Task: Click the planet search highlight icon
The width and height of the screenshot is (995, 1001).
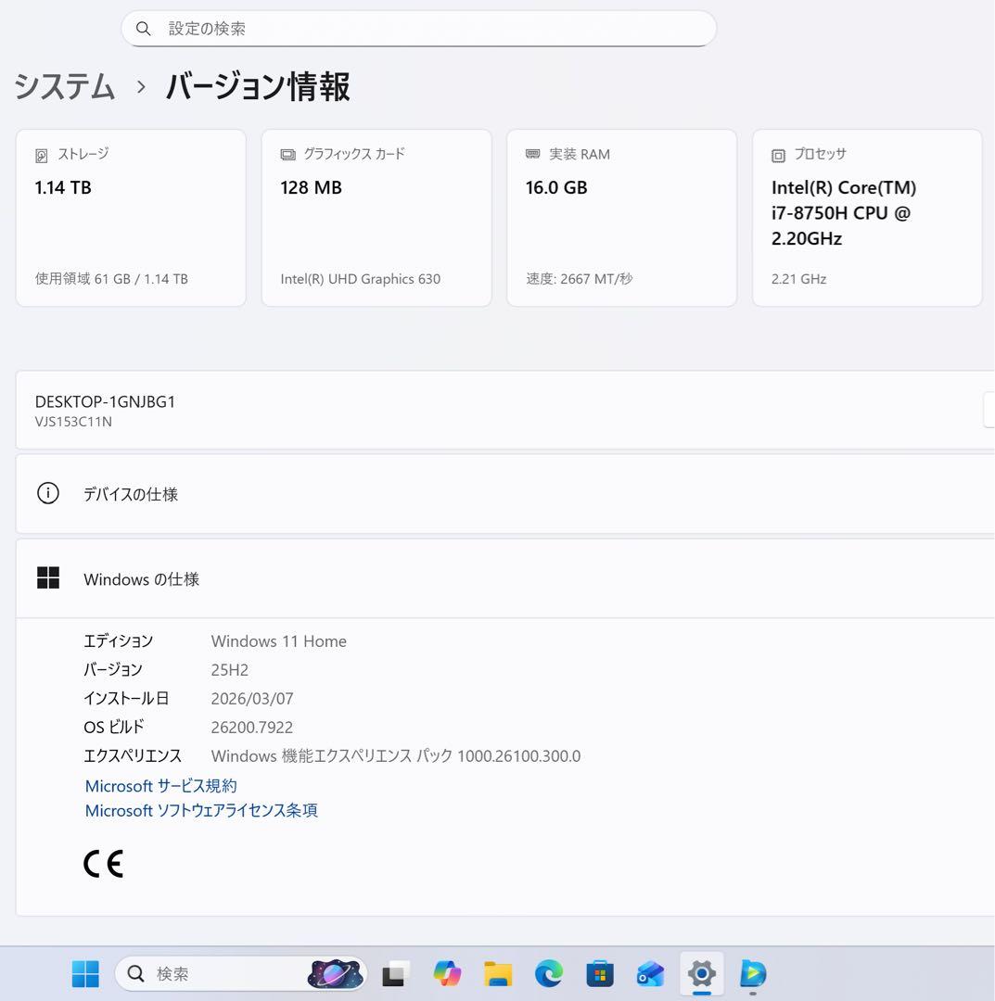Action: coord(336,973)
